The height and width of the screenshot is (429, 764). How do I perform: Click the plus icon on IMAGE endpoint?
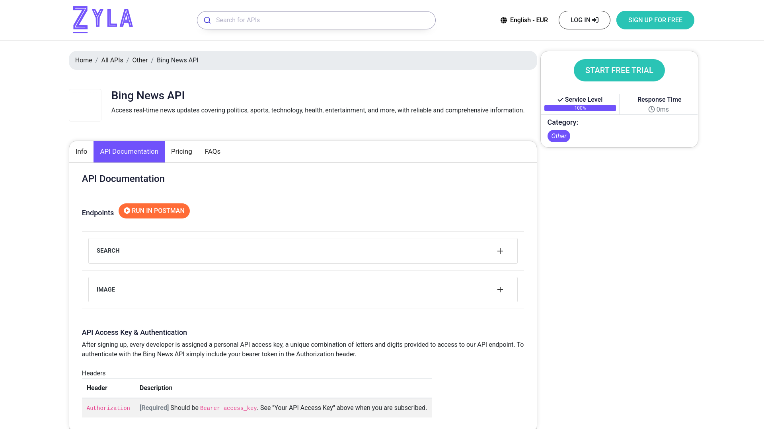click(500, 290)
